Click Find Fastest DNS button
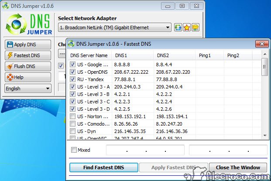The height and width of the screenshot is (181, 271). point(104,167)
